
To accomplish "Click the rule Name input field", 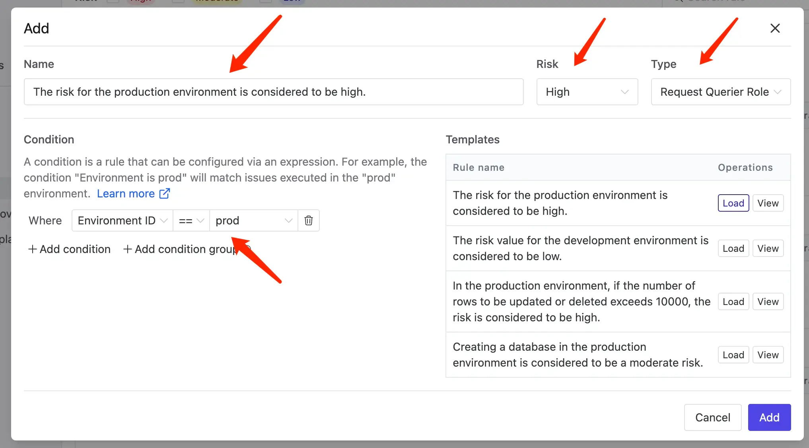I will click(273, 92).
